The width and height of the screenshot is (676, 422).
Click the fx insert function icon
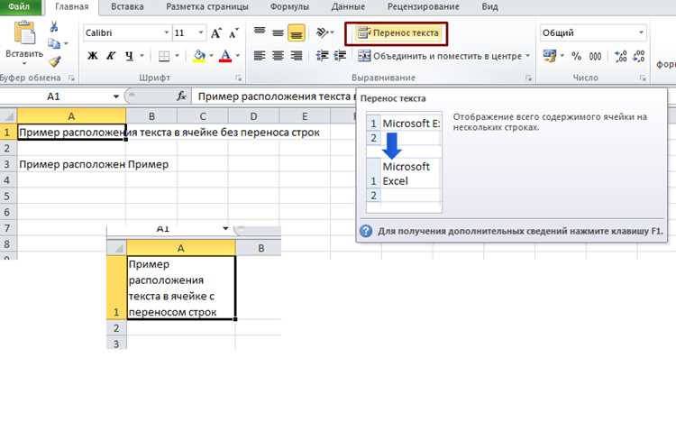(x=181, y=96)
